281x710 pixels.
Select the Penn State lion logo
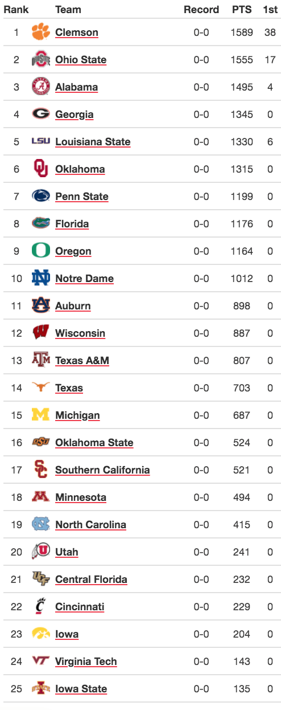coord(41,197)
